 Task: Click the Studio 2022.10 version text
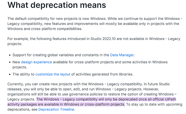tap(103, 39)
